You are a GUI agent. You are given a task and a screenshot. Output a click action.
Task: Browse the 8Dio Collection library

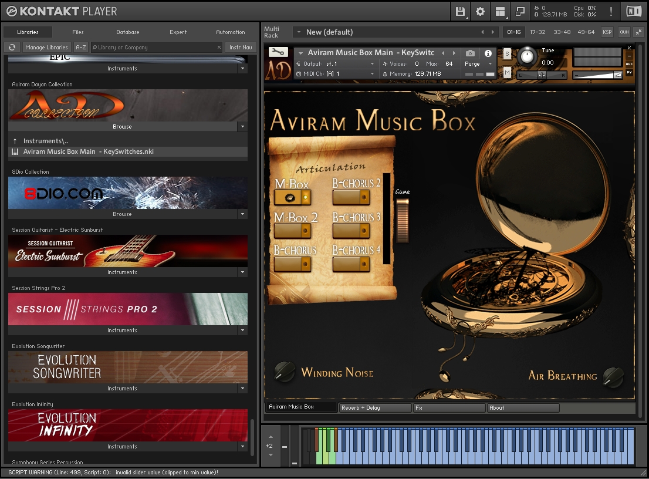(x=122, y=214)
